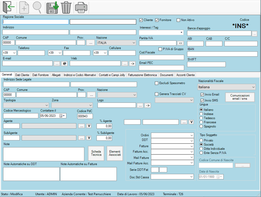The width and height of the screenshot is (261, 197).
Task: Save record using the floppy disk icon
Action: 52,8
